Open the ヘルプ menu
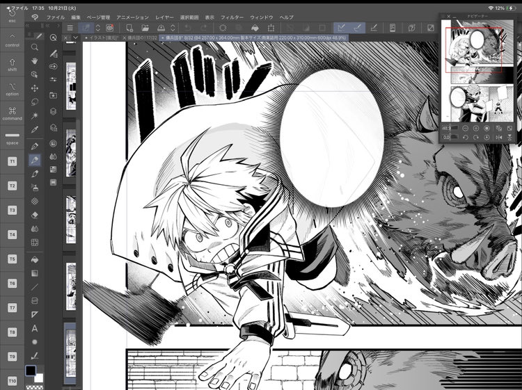The height and width of the screenshot is (390, 522). pyautogui.click(x=286, y=17)
